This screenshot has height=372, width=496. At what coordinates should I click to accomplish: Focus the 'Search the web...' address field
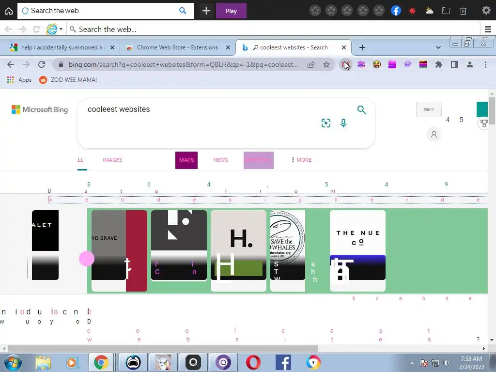(274, 30)
